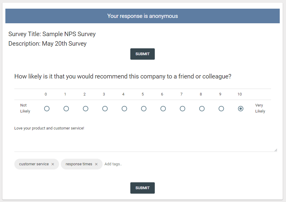Select rating 6 on the survey
The width and height of the screenshot is (286, 202).
pyautogui.click(x=163, y=109)
